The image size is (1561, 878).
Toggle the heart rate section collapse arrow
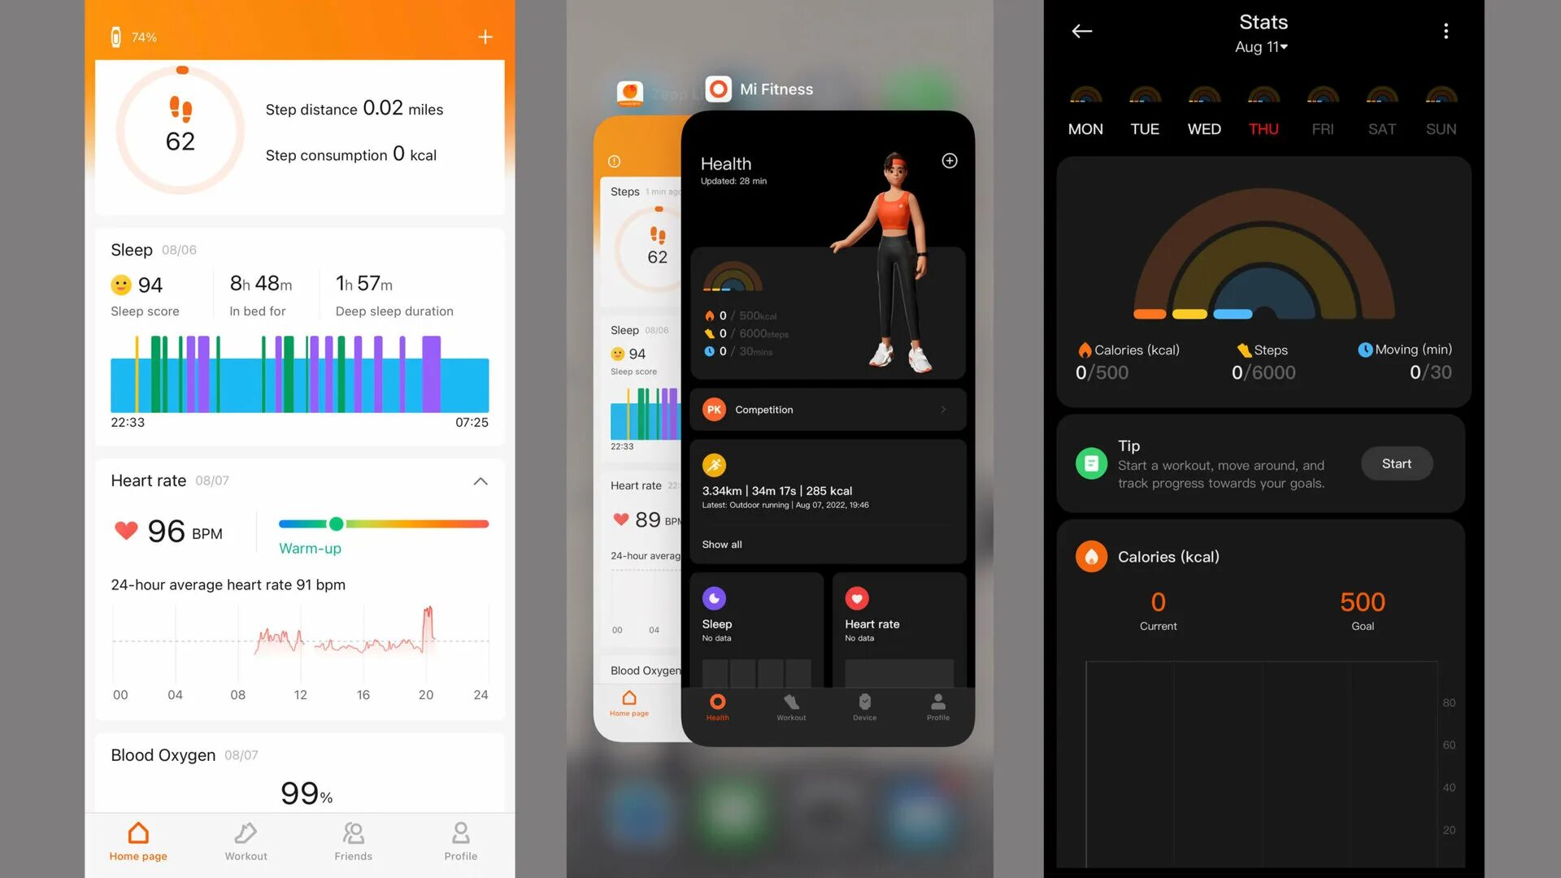480,480
